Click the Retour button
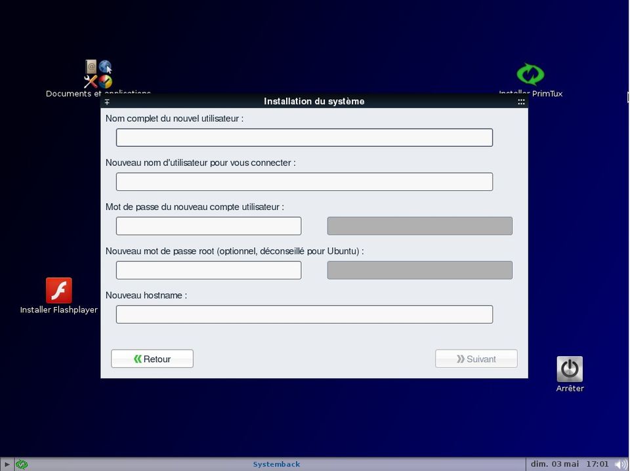This screenshot has height=471, width=630. [x=152, y=359]
